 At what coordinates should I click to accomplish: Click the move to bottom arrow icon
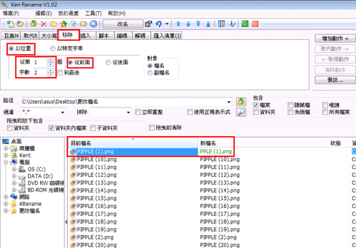coord(208,24)
